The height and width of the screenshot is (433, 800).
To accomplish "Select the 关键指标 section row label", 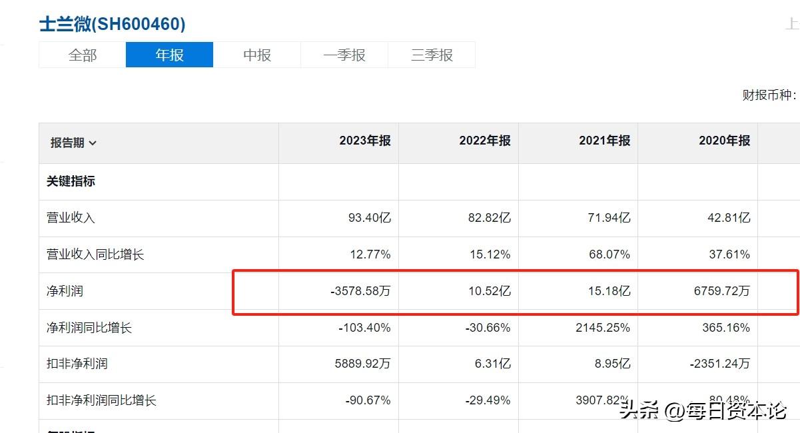I will pyautogui.click(x=71, y=181).
